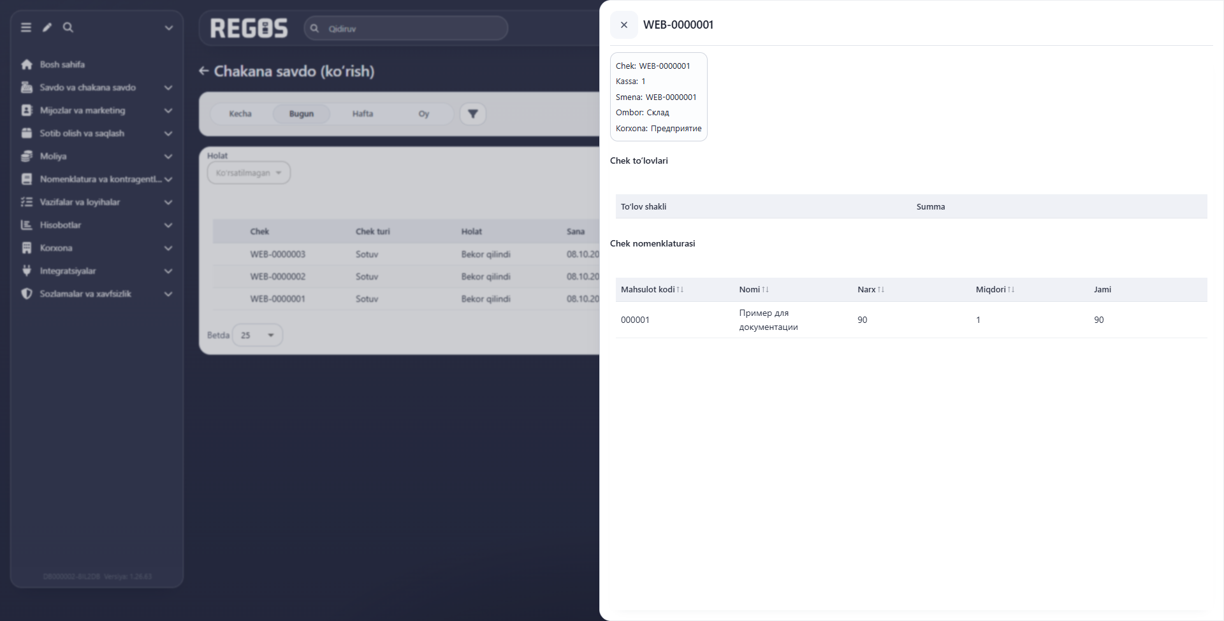Sort by Miqdori column header

pos(995,289)
